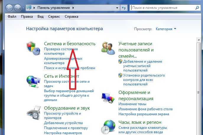The height and width of the screenshot is (135, 203).
Task: Expand the arrow before Панель управления in the address bar
Action: 34,8
